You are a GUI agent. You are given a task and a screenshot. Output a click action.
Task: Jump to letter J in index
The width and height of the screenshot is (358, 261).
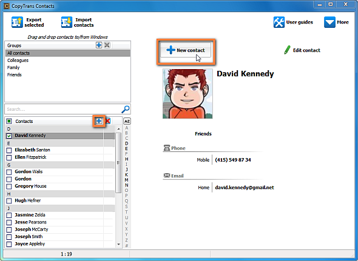pyautogui.click(x=126, y=170)
